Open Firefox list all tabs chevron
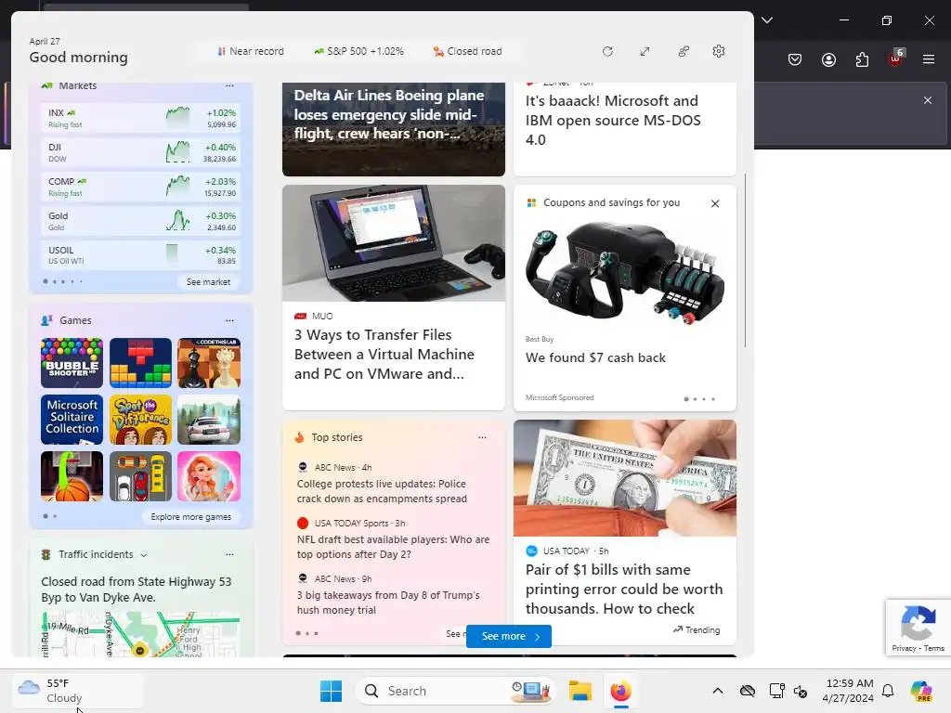The width and height of the screenshot is (951, 713). click(767, 20)
